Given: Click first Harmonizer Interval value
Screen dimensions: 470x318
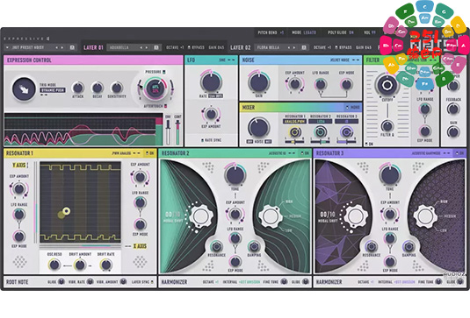Looking at the screenshot, I should click(249, 282).
